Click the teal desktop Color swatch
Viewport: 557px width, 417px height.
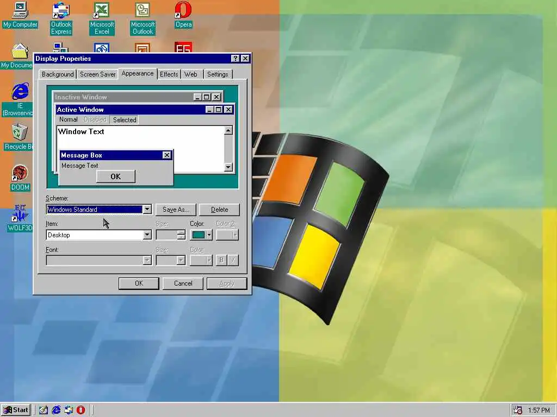(199, 235)
